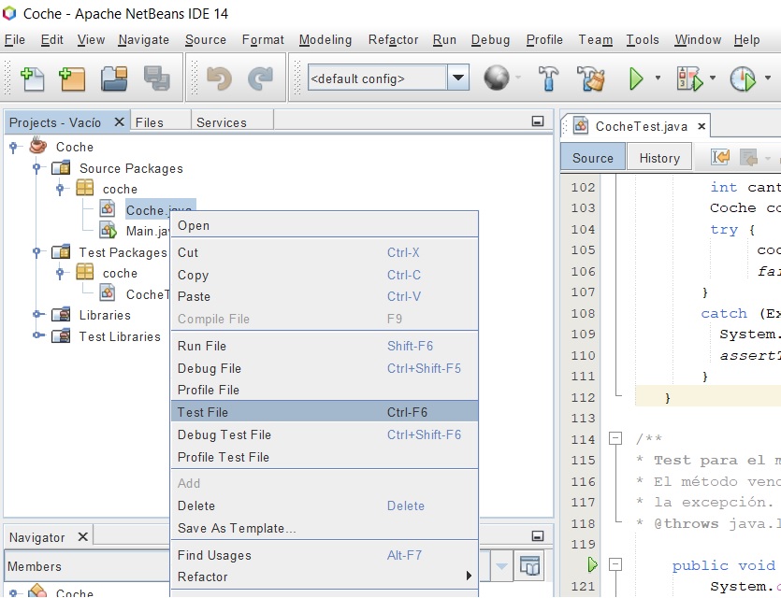Switch to the Services tab
Image resolution: width=781 pixels, height=598 pixels.
click(221, 122)
